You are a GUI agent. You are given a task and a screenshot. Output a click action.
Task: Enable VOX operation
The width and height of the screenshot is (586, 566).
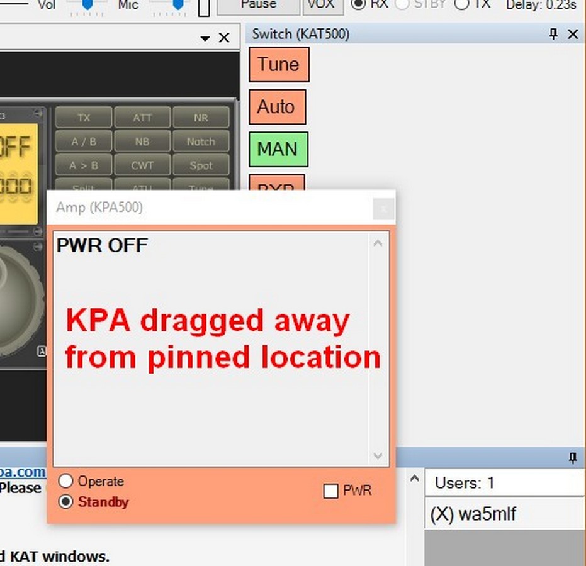tap(323, 4)
